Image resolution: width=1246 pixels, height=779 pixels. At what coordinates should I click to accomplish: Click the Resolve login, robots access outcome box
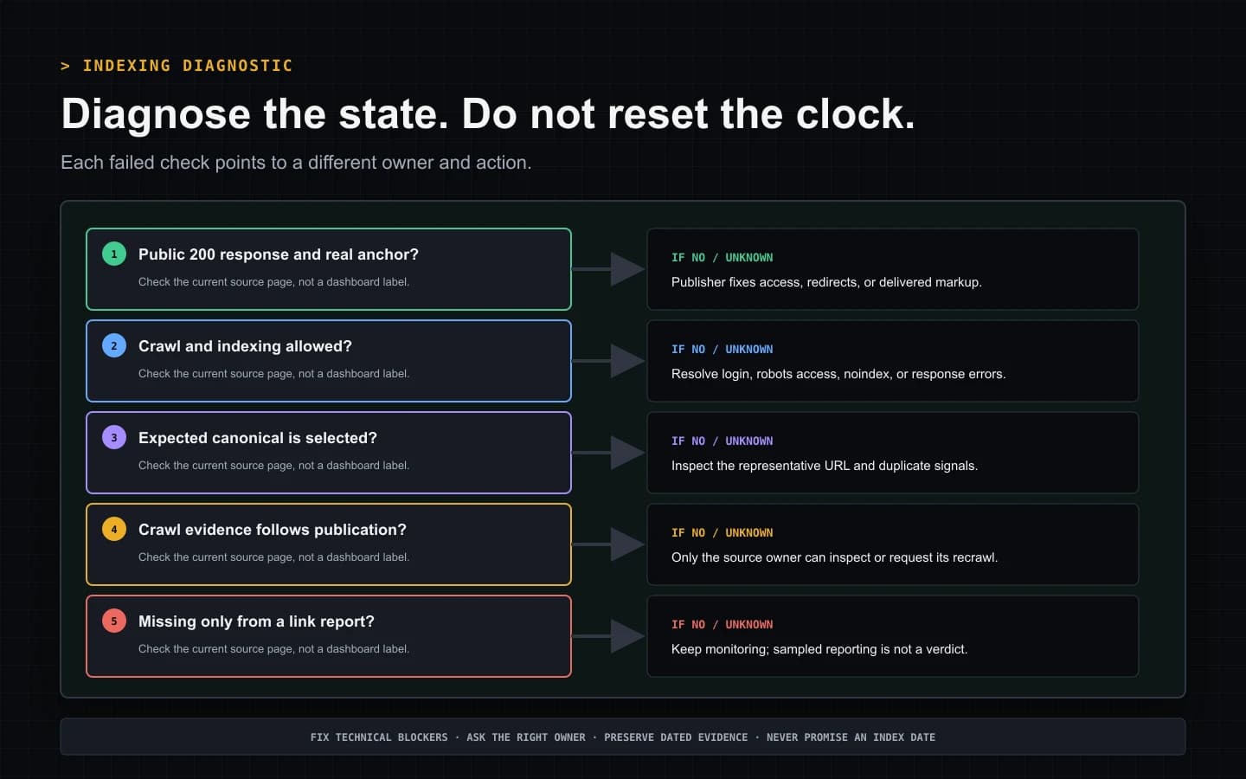(893, 361)
